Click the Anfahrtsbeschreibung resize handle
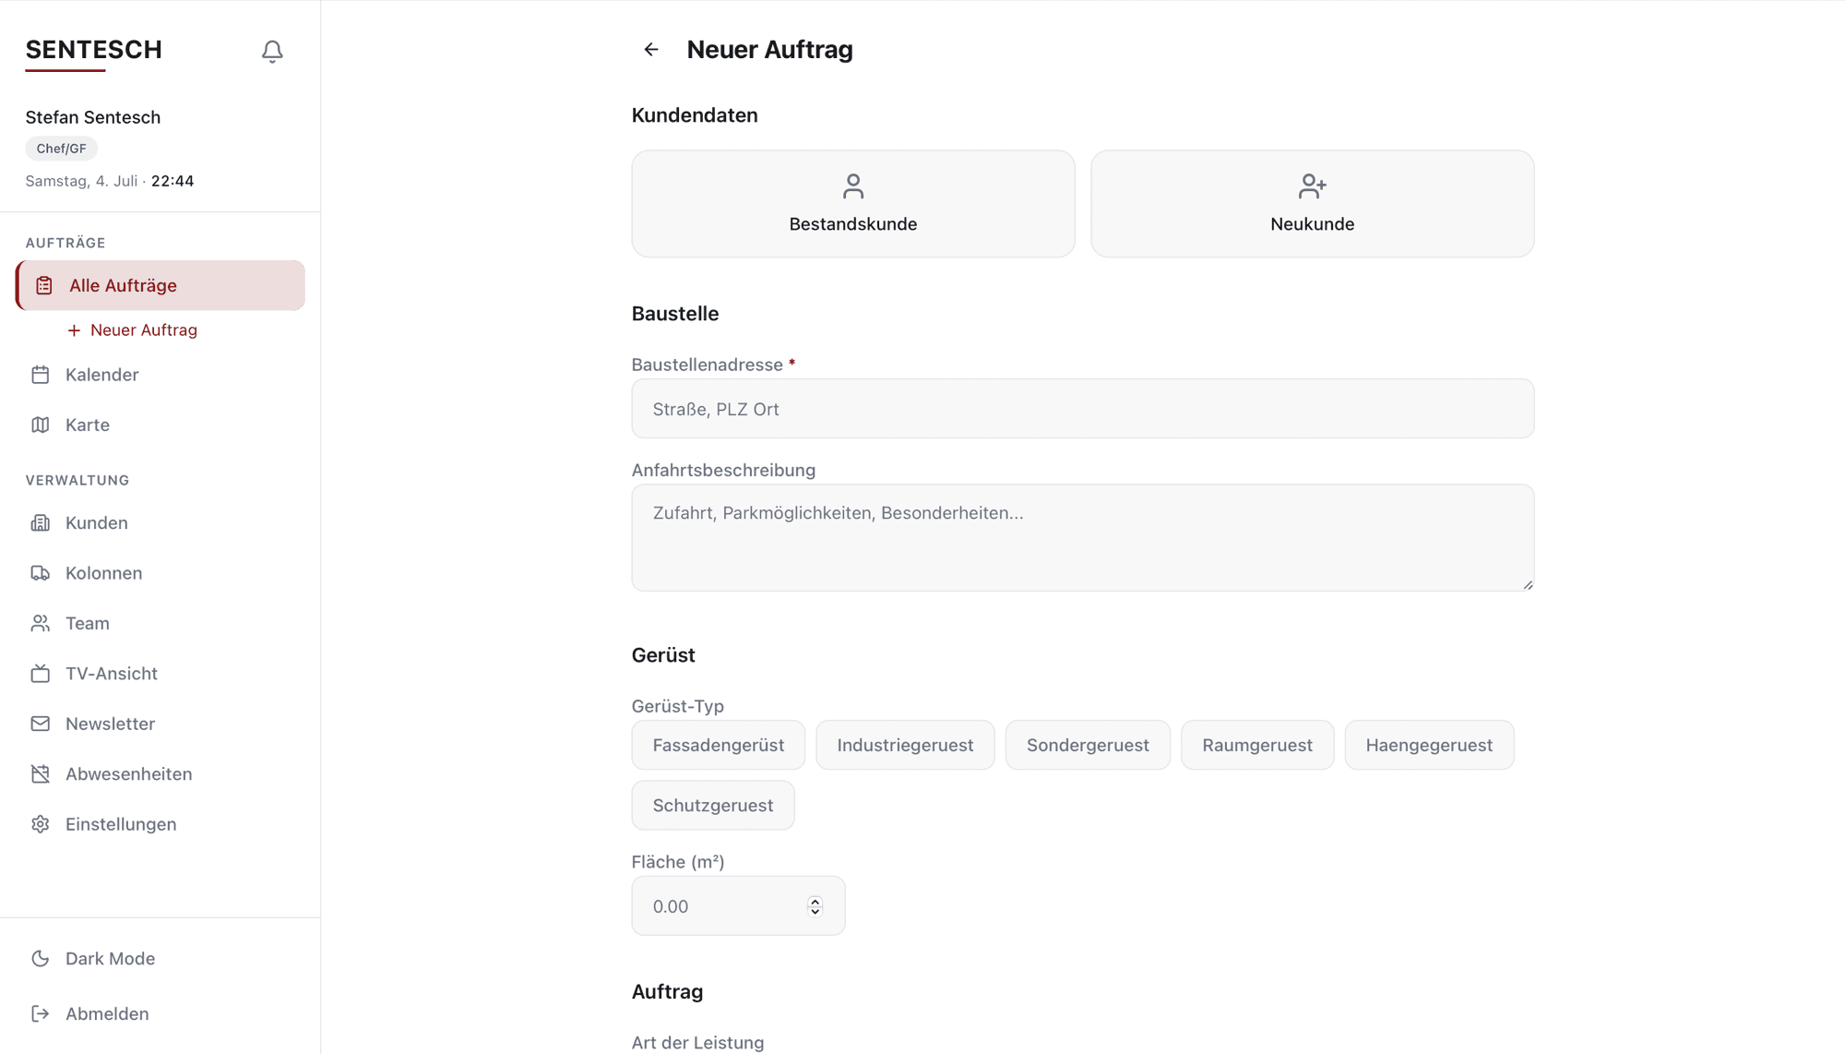This screenshot has height=1054, width=1845. coord(1528,584)
